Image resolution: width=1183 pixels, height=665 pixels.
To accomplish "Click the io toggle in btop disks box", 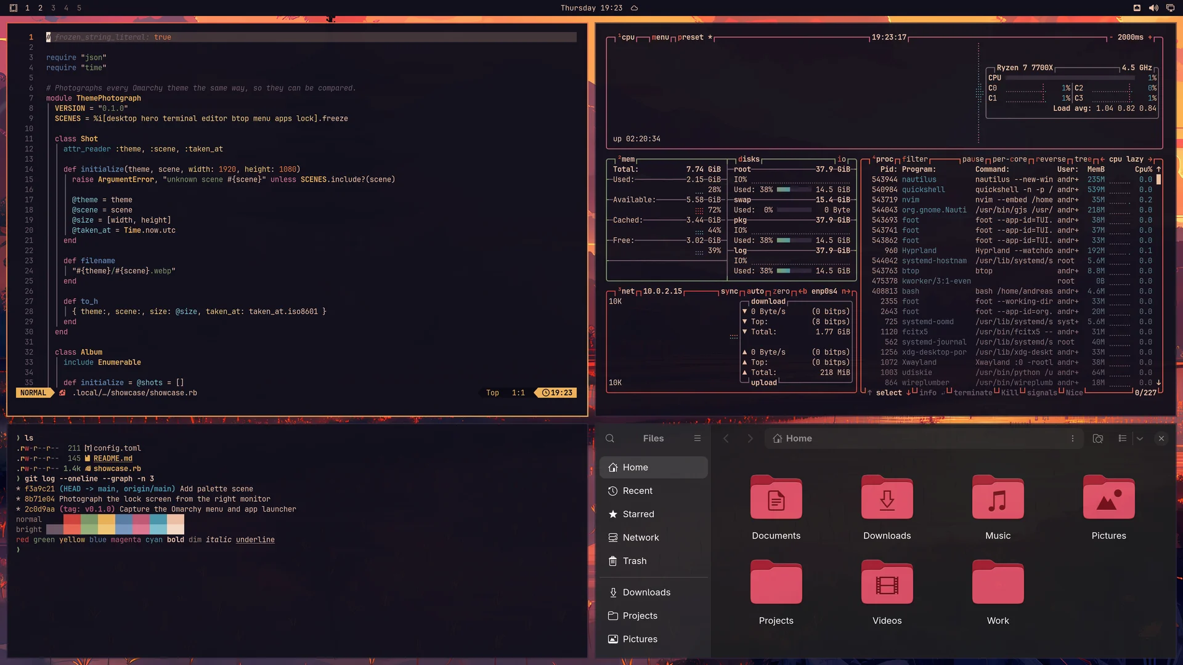I will (x=842, y=159).
